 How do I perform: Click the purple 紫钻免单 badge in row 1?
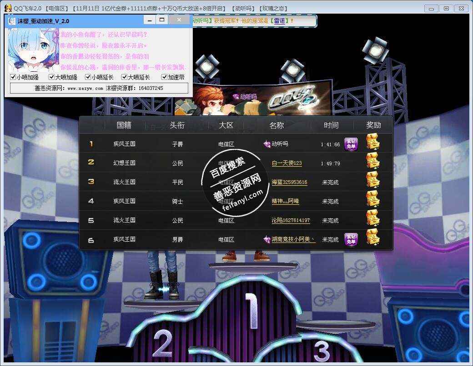click(351, 144)
